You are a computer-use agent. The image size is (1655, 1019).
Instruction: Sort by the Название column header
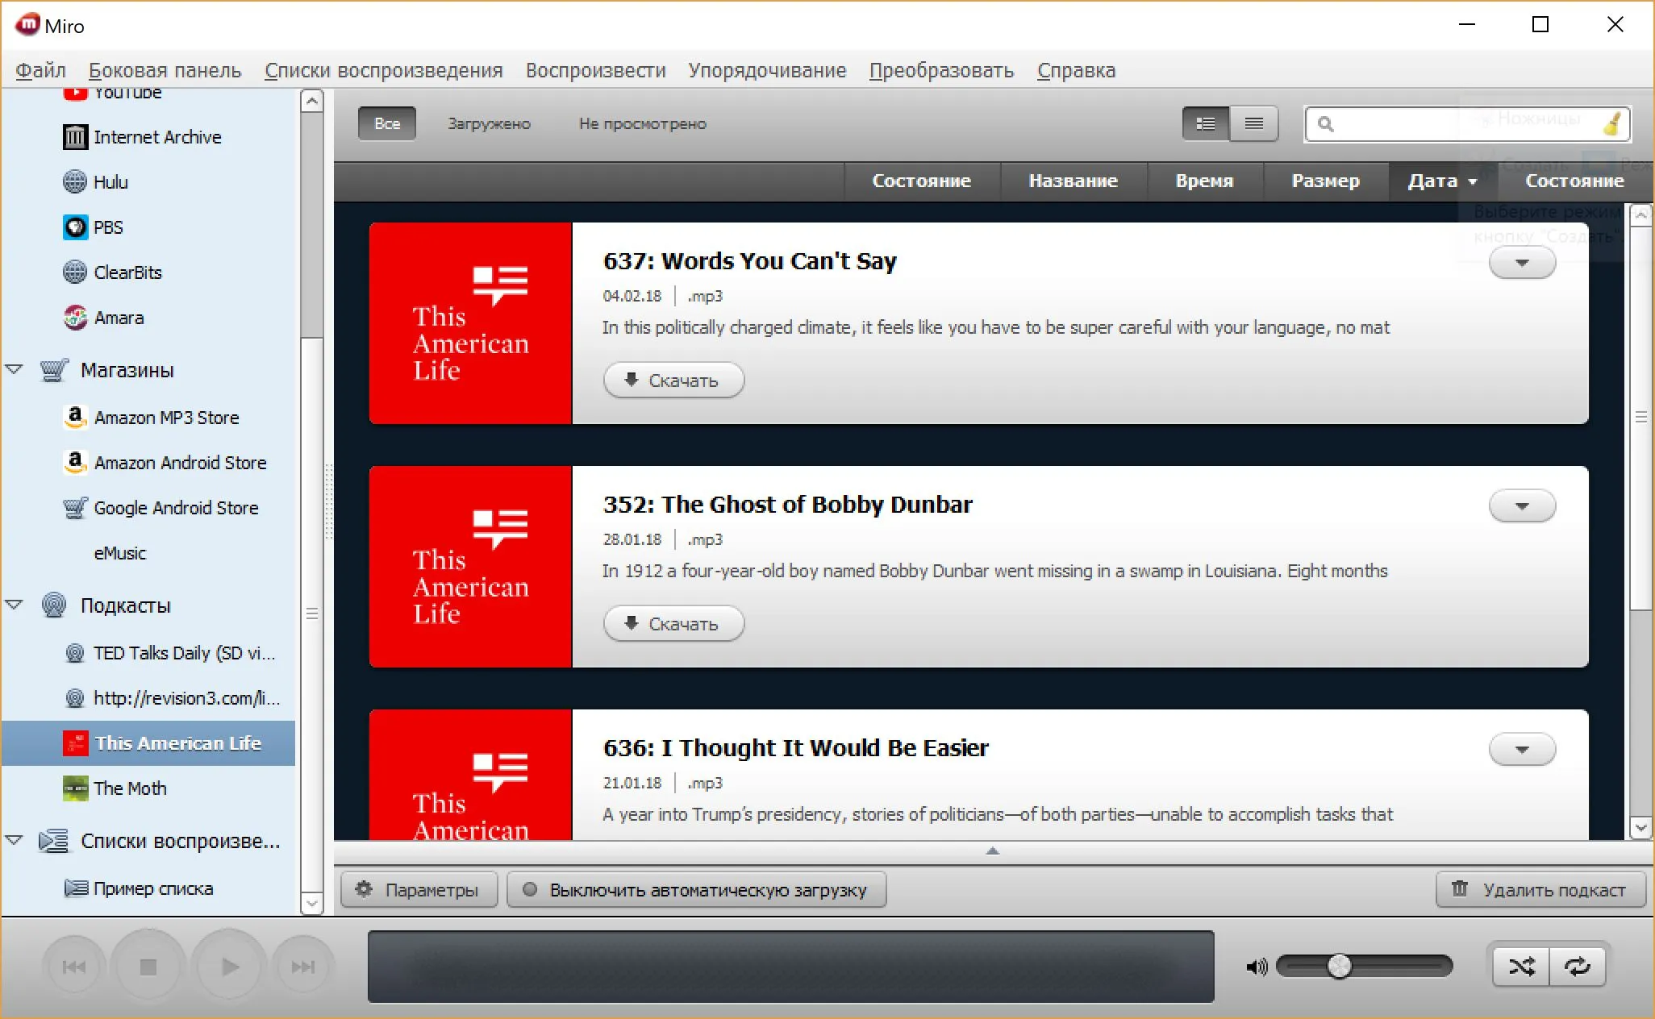click(1073, 181)
